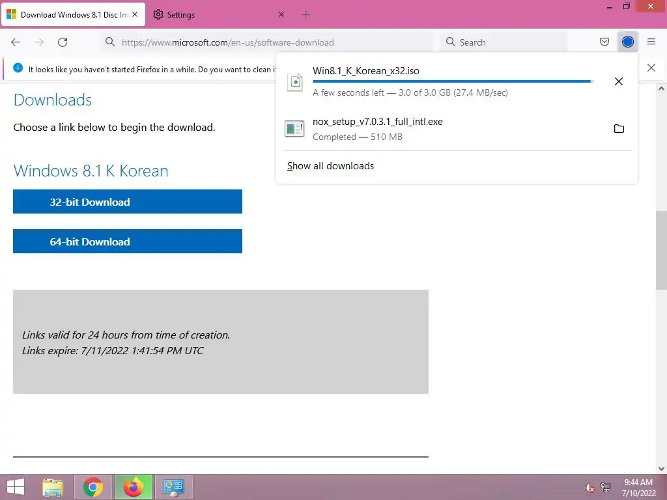667x500 pixels.
Task: Open a new tab with plus button
Action: (x=305, y=14)
